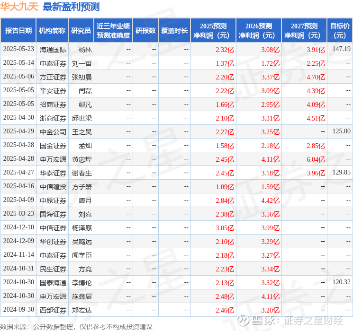The image size is (353, 331).
Task: Click analyst name 吴鸣远
Action: (81, 242)
